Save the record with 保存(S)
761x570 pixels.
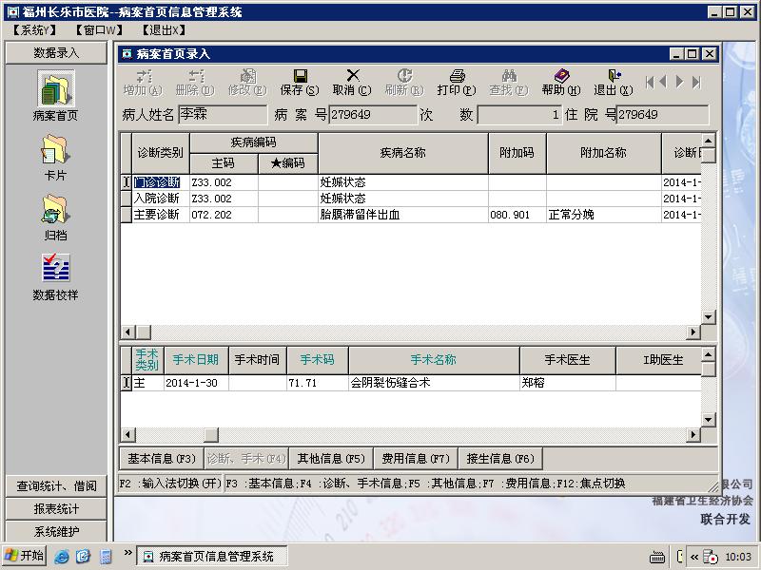click(x=300, y=83)
